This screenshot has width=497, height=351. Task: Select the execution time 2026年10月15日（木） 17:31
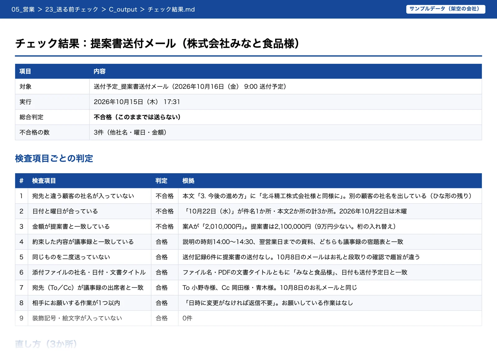tap(137, 102)
